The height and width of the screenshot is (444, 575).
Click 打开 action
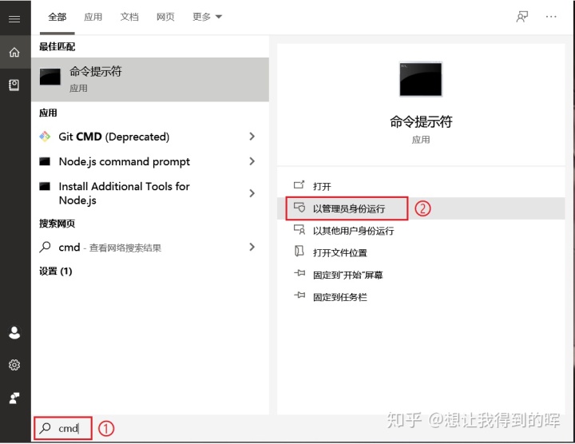322,186
